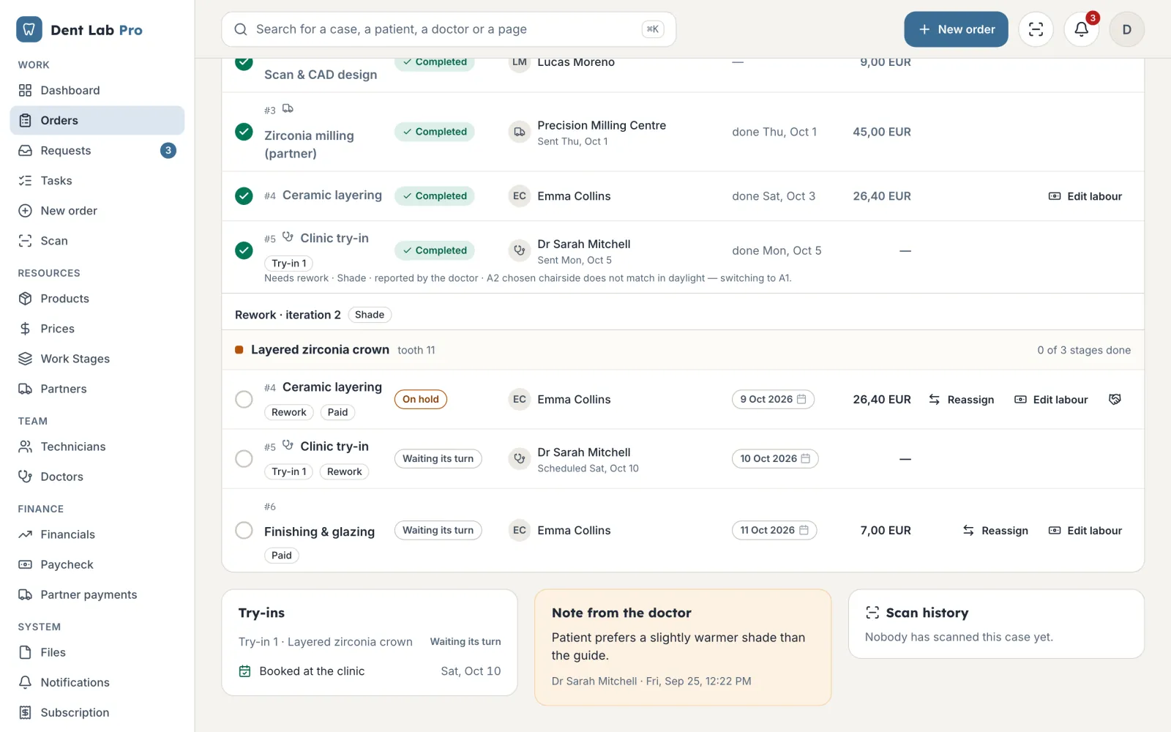The width and height of the screenshot is (1171, 732).
Task: Click the scan icon button in top bar
Action: coord(1036,29)
